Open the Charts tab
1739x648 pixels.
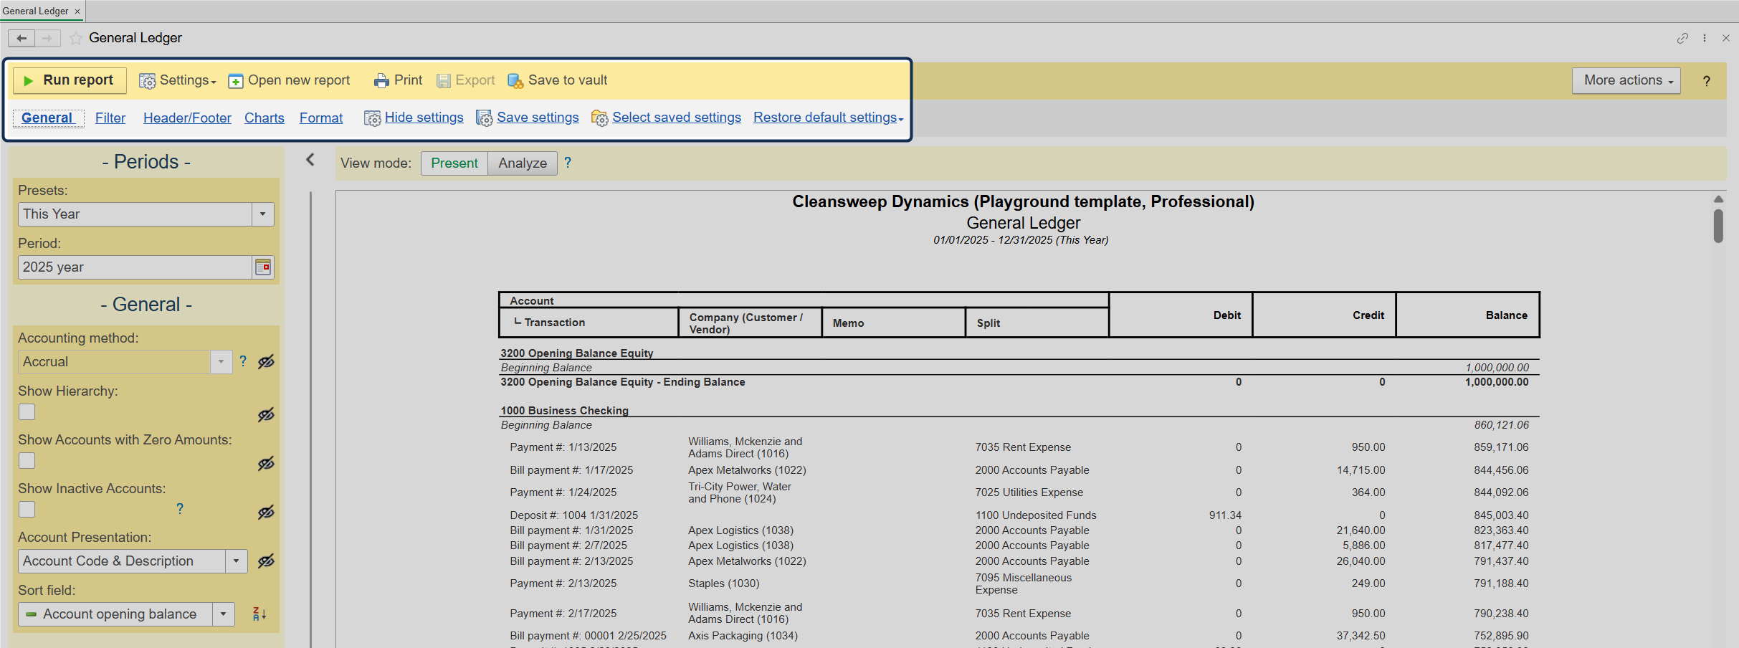coord(264,118)
